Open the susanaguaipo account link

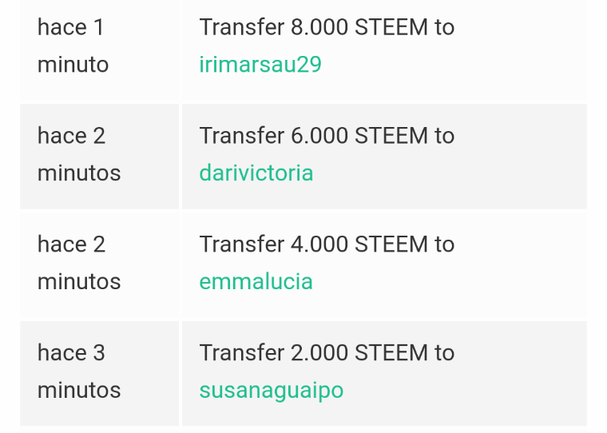click(272, 390)
